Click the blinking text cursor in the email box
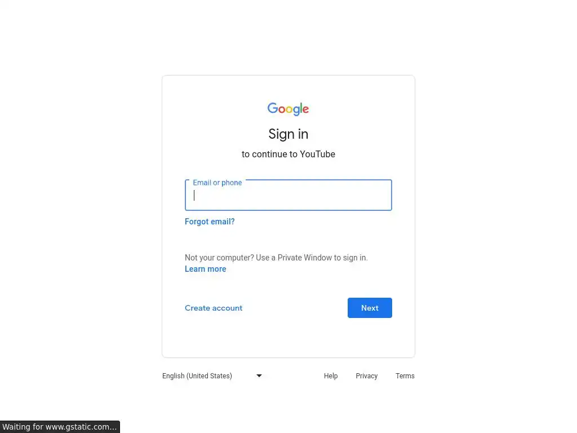The height and width of the screenshot is (433, 577). click(x=194, y=195)
